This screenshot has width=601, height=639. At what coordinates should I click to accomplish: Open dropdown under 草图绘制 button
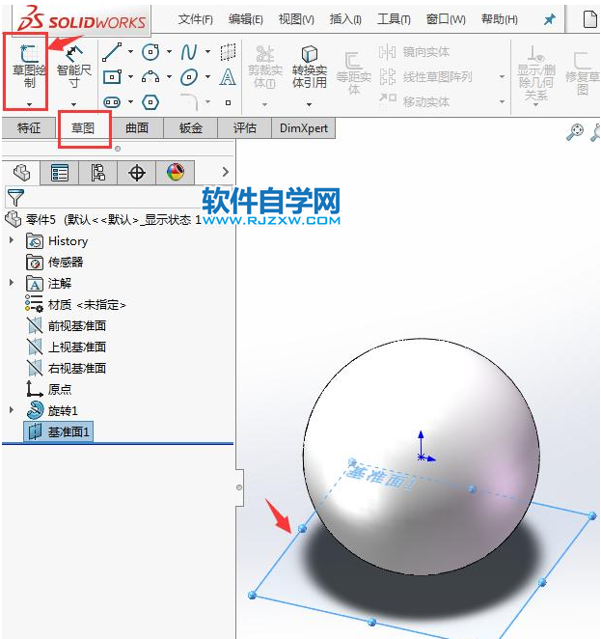pos(29,104)
